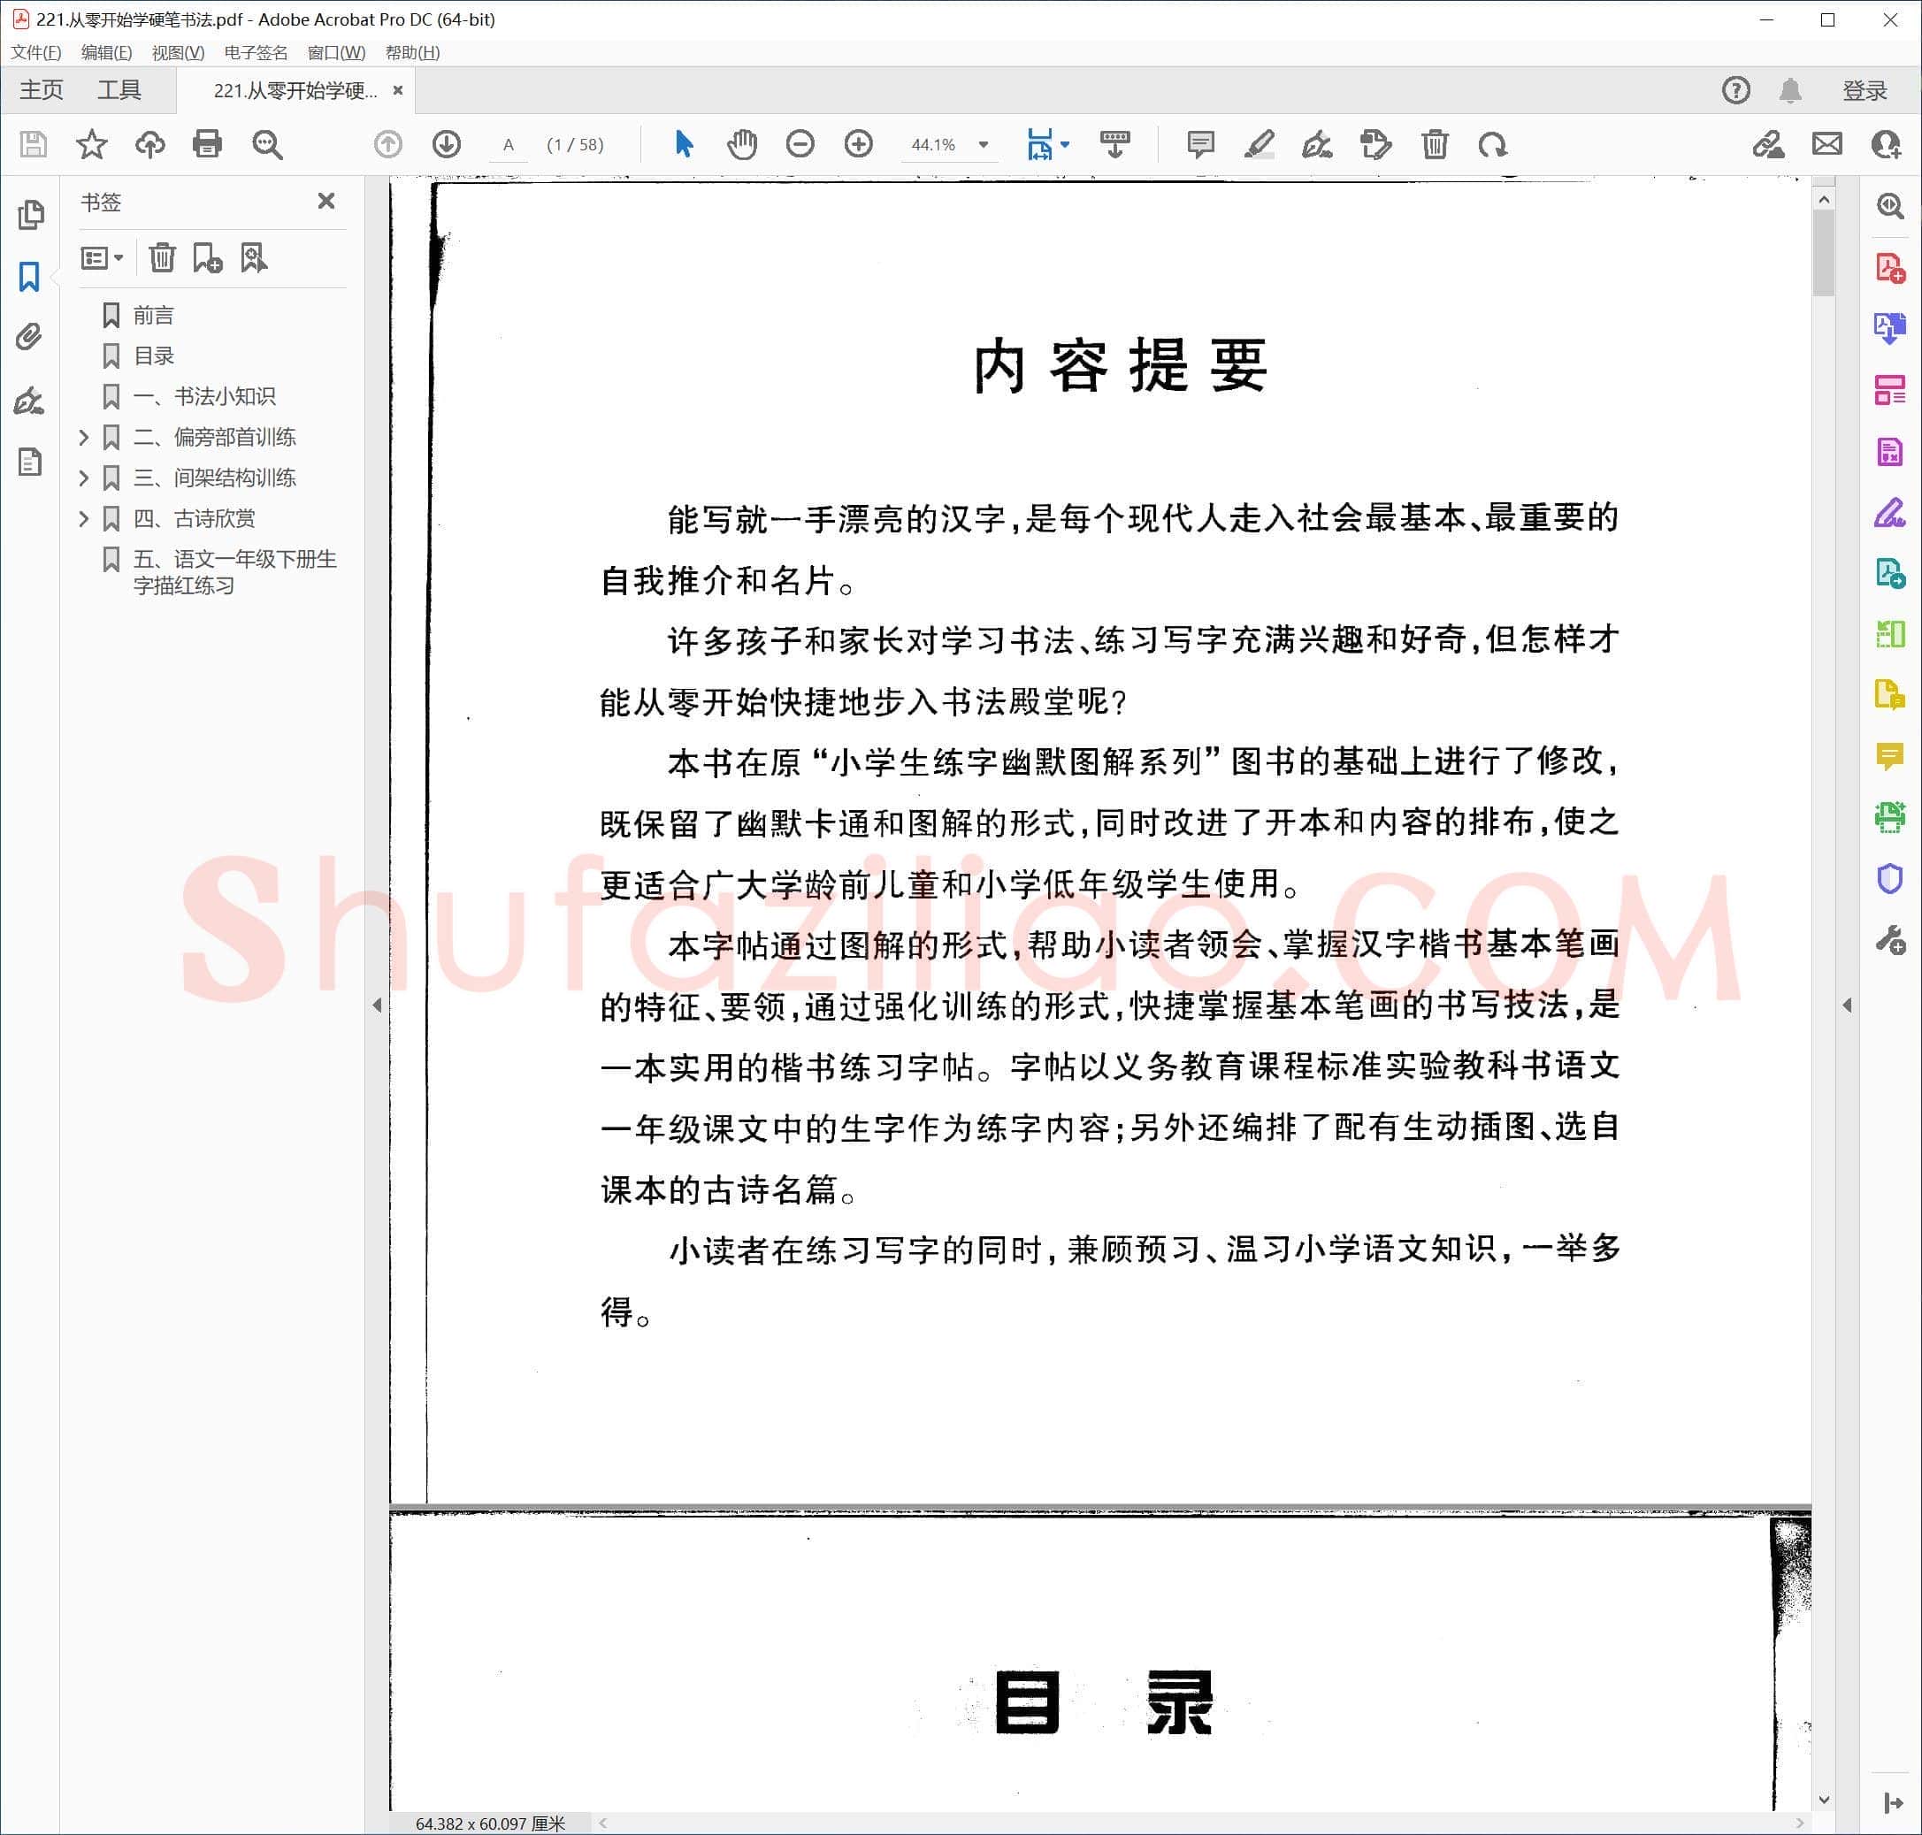Screen dimensions: 1922x1835
Task: Open the content panel in left sidebar
Action: (x=30, y=461)
